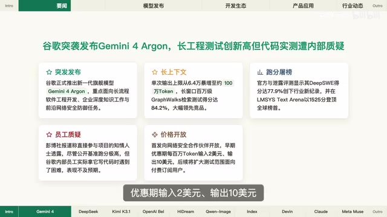Open the Intro section in top bar

click(9, 5)
